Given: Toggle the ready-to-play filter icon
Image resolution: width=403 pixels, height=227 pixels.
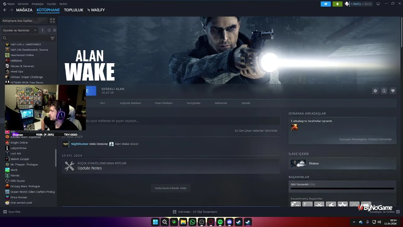Looking at the screenshot, I should point(54,30).
